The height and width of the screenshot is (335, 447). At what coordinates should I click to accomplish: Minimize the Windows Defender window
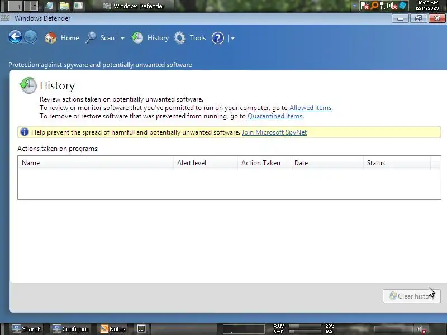(400, 18)
